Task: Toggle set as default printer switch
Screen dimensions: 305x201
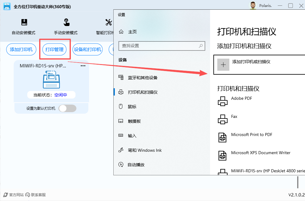Action: tap(67, 109)
